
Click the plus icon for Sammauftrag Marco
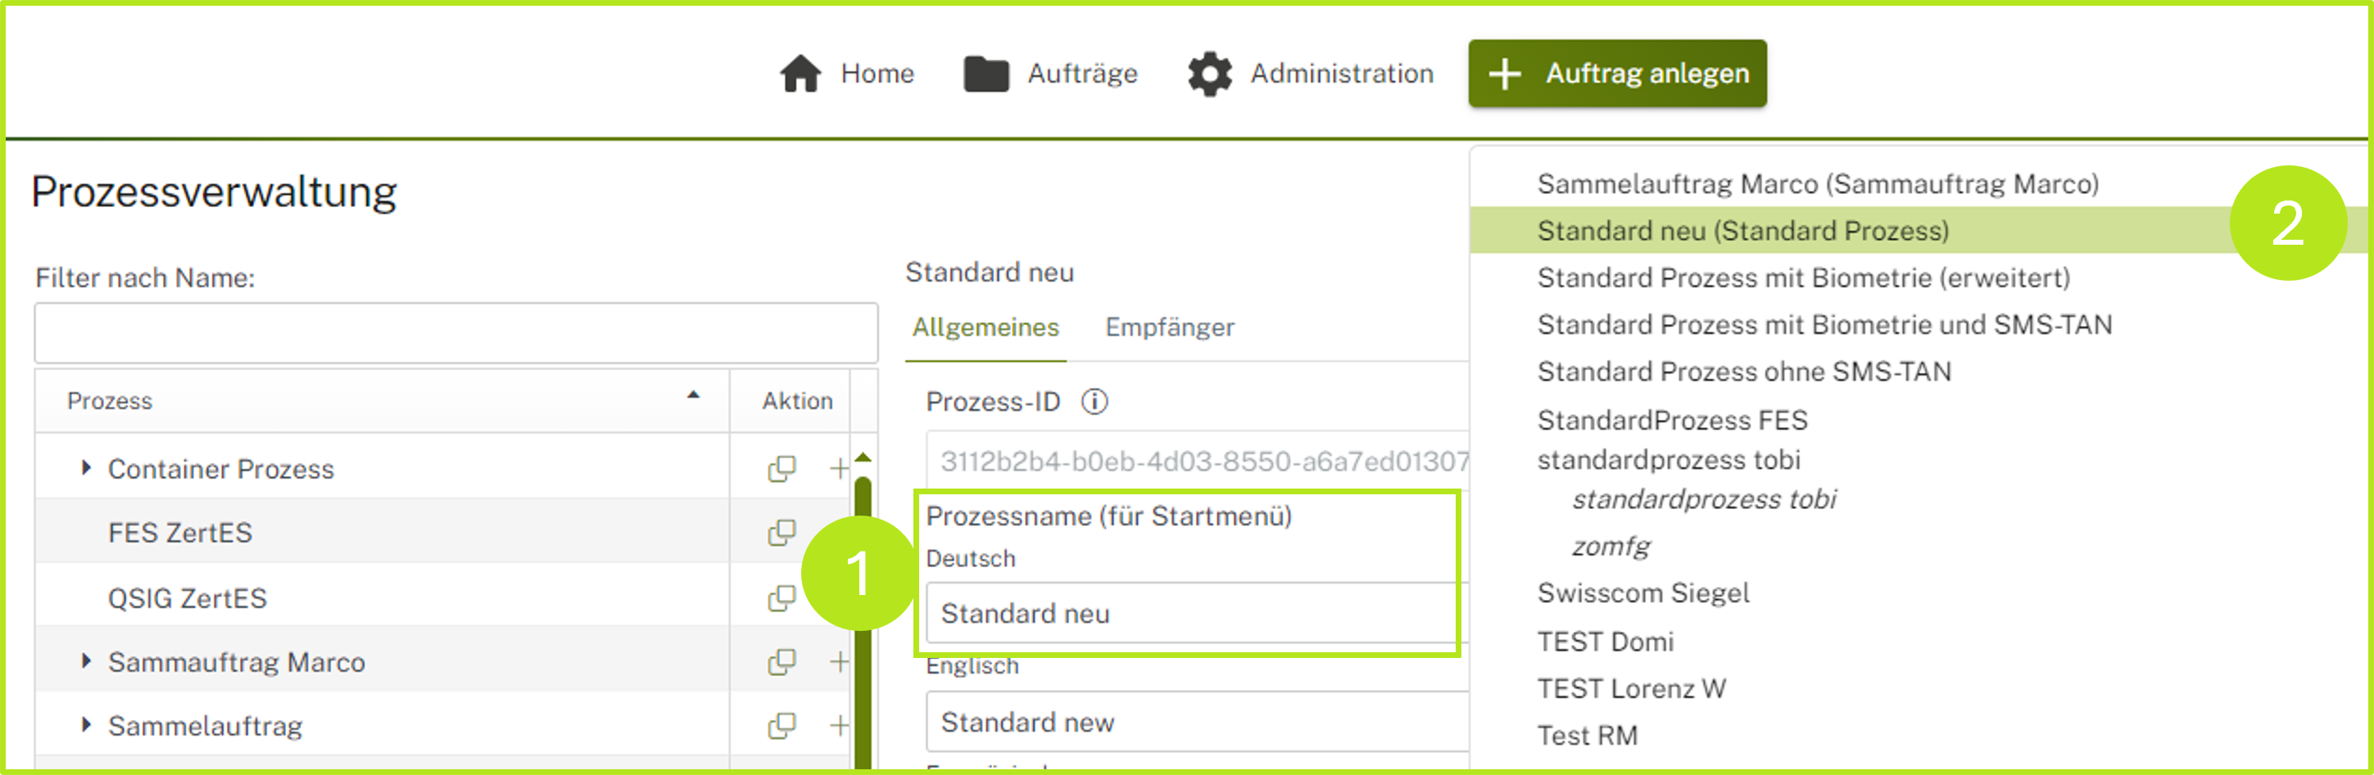(838, 662)
